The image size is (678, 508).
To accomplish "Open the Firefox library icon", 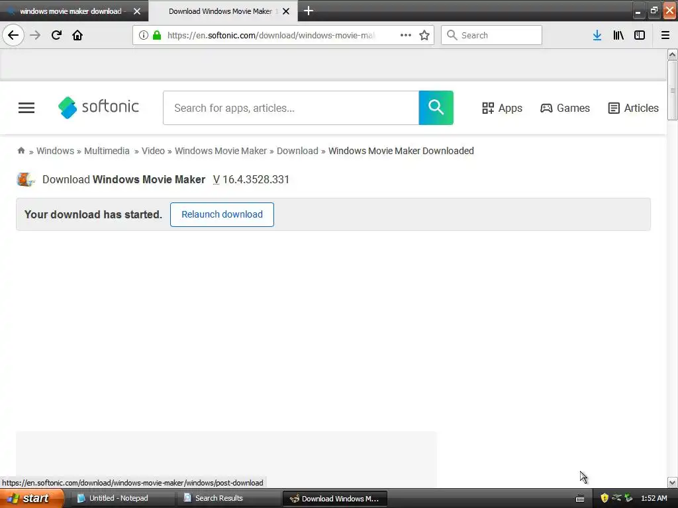I will (x=618, y=35).
